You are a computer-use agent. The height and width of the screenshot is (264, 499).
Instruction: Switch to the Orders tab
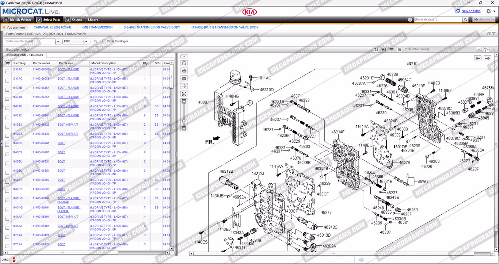[74, 20]
